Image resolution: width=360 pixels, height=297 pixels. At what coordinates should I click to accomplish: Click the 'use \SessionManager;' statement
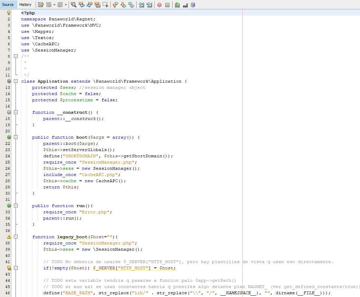tap(48, 50)
